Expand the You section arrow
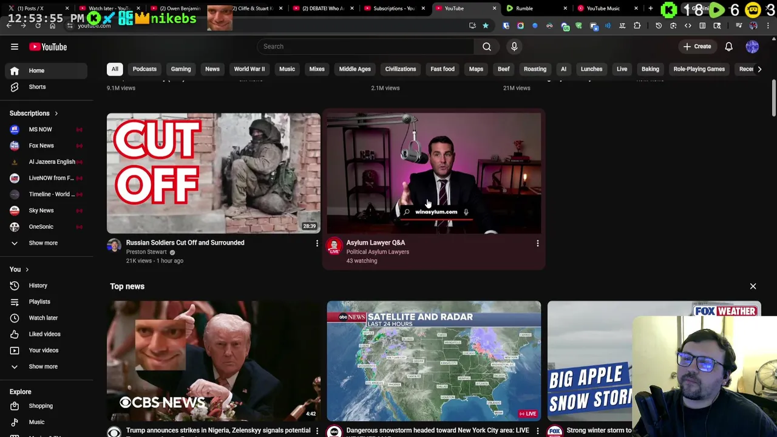Screen dimensions: 777x437 27,269
